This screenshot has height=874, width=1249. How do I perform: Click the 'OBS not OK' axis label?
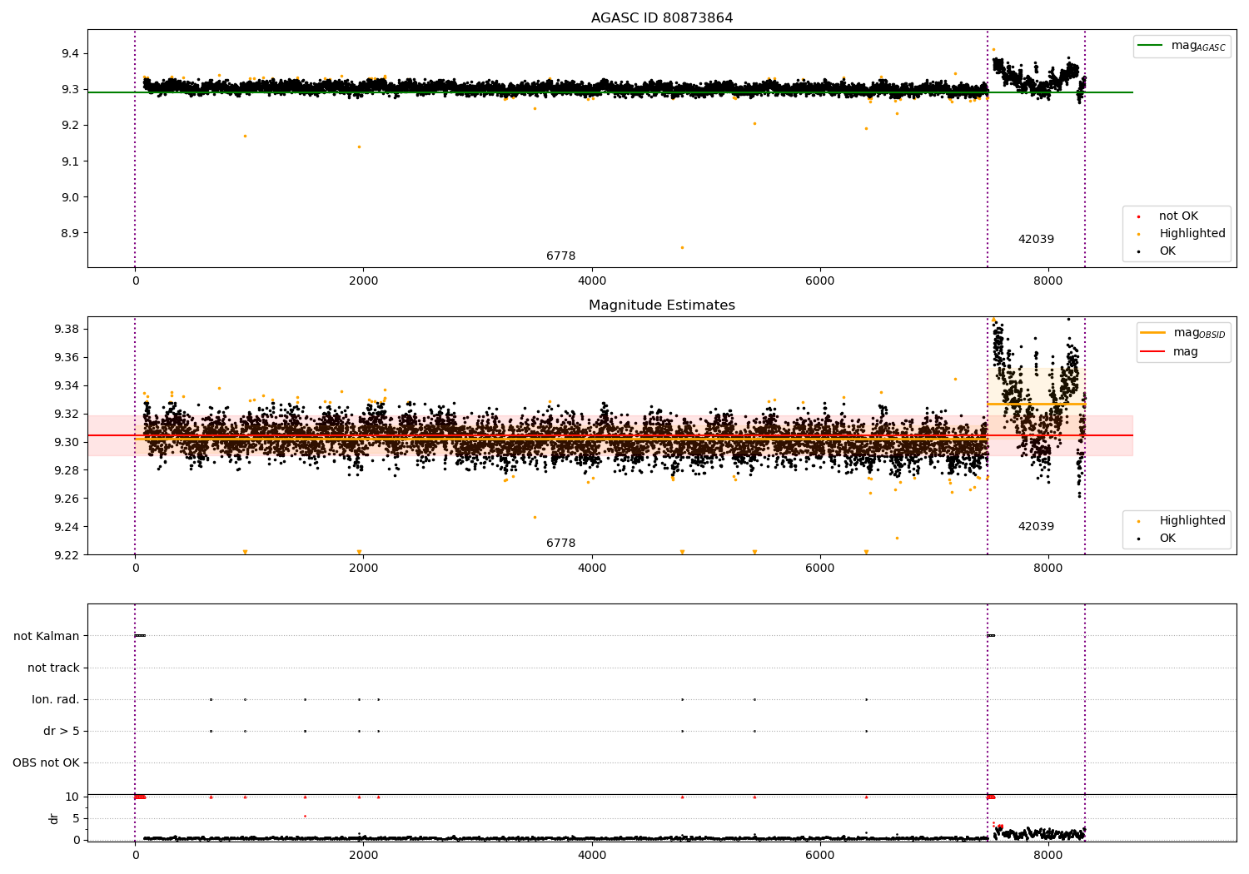click(x=47, y=763)
